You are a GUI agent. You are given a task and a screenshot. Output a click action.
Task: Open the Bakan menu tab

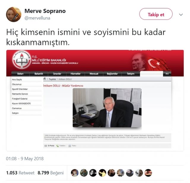coord(20,74)
